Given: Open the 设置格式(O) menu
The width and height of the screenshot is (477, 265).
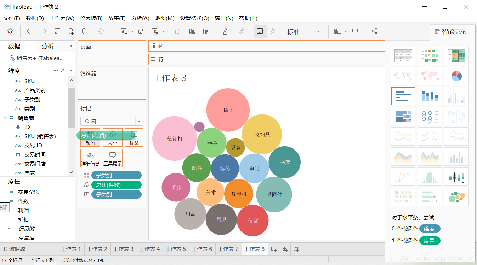Looking at the screenshot, I should pos(195,18).
